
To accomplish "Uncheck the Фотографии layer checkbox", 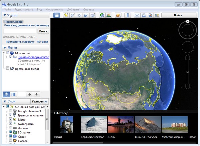I will [11, 124].
